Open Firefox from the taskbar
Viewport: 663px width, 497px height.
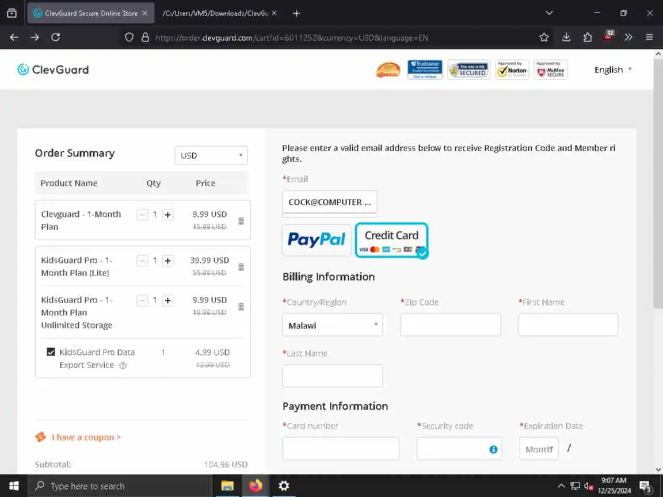click(x=256, y=486)
